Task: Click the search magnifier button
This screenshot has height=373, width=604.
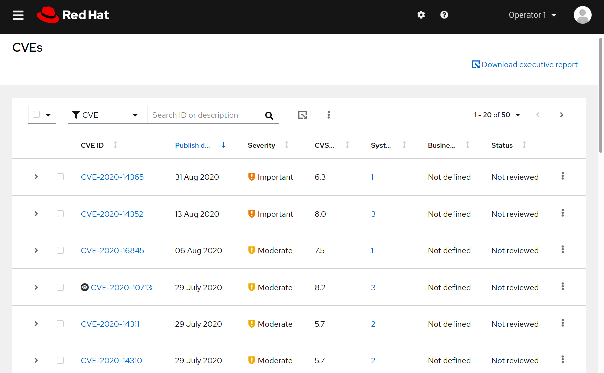Action: point(269,116)
